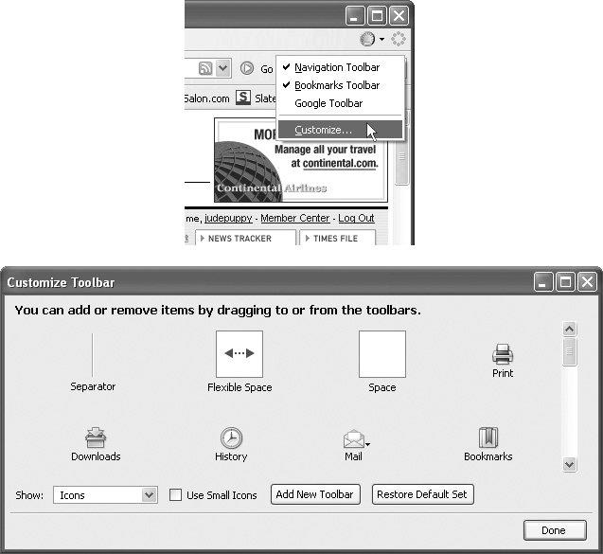Viewport: 603px width, 554px height.
Task: Click Add New Toolbar button
Action: [x=315, y=494]
